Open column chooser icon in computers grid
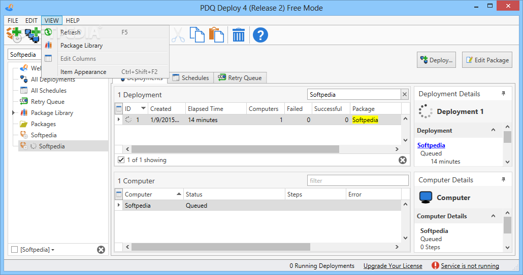Viewport: 523px width, 275px height. (119, 194)
